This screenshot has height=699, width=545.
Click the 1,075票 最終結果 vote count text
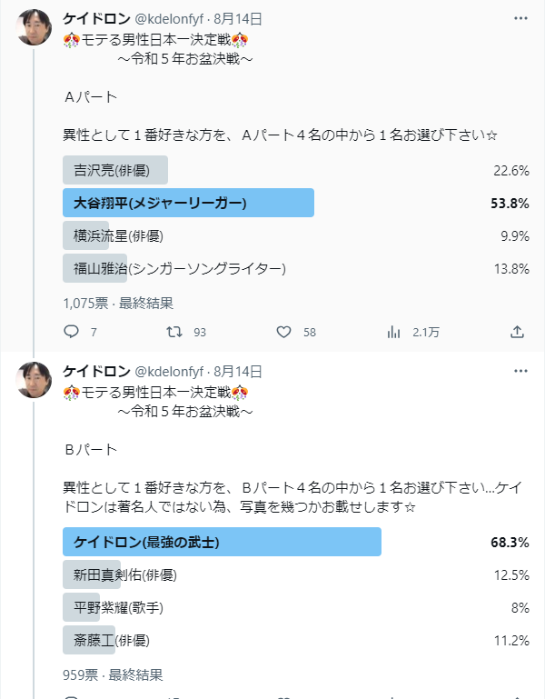click(x=118, y=304)
